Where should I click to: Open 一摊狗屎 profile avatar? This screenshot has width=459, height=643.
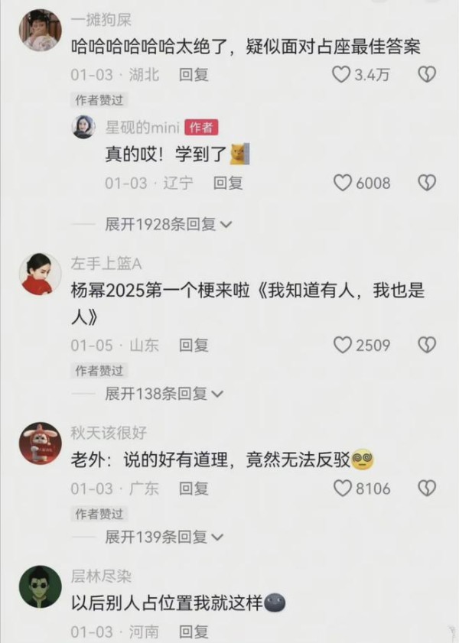[x=41, y=30]
